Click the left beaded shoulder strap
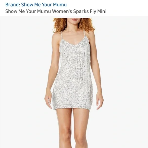The width and height of the screenshot is (148, 148). pyautogui.click(x=62, y=35)
